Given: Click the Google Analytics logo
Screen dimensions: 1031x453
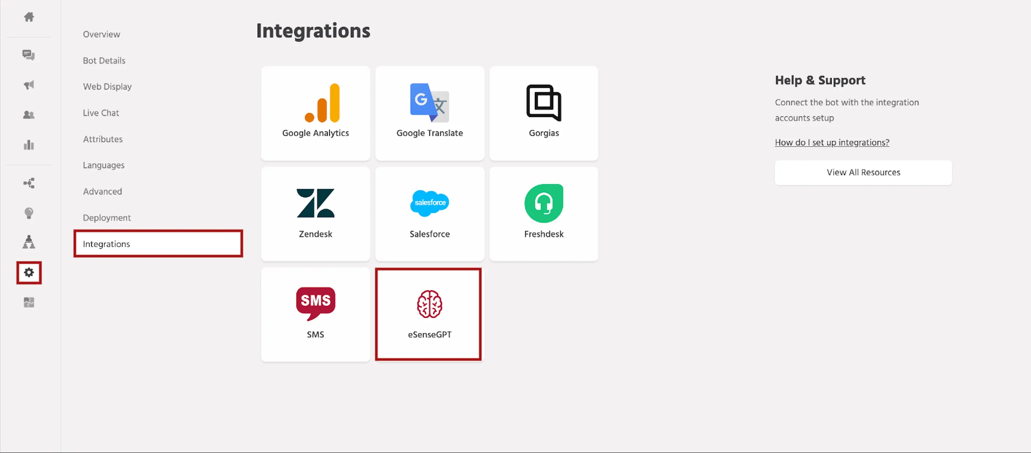Looking at the screenshot, I should (322, 103).
